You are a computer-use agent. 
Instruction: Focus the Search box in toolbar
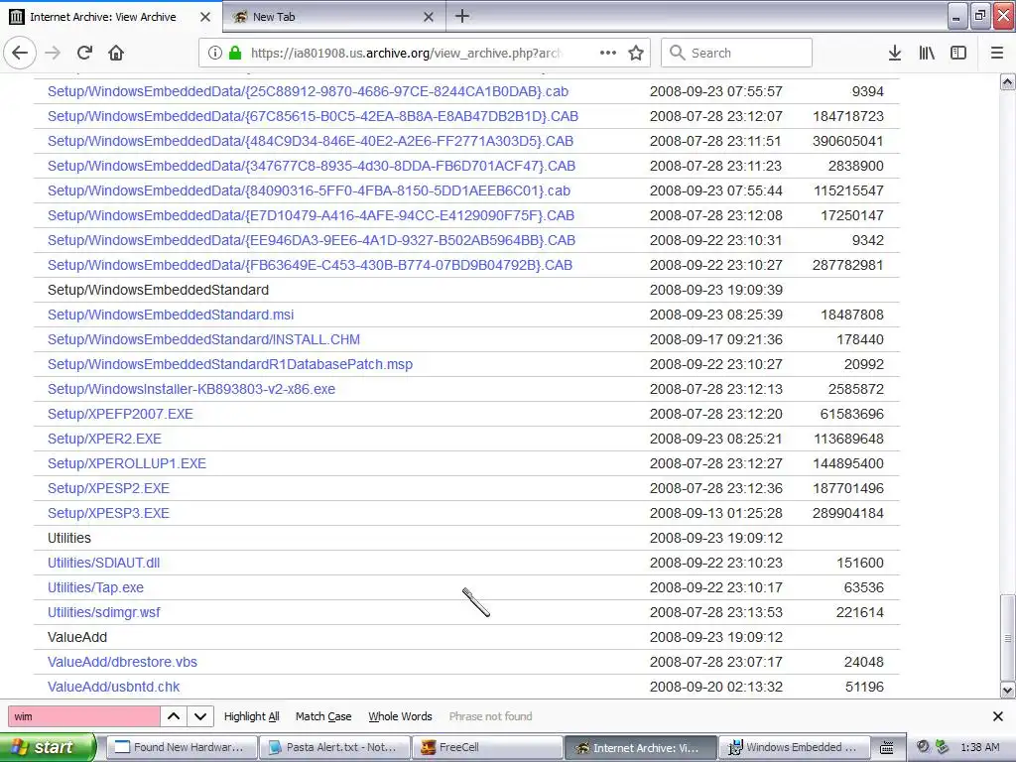pyautogui.click(x=737, y=53)
